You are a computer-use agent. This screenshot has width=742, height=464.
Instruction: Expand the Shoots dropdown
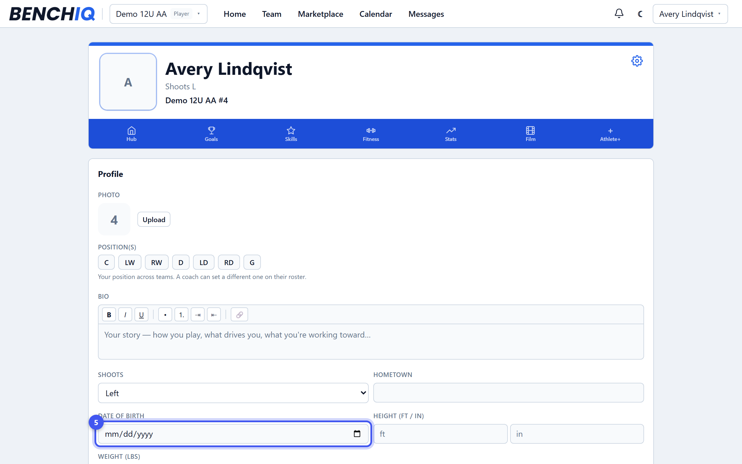[233, 393]
